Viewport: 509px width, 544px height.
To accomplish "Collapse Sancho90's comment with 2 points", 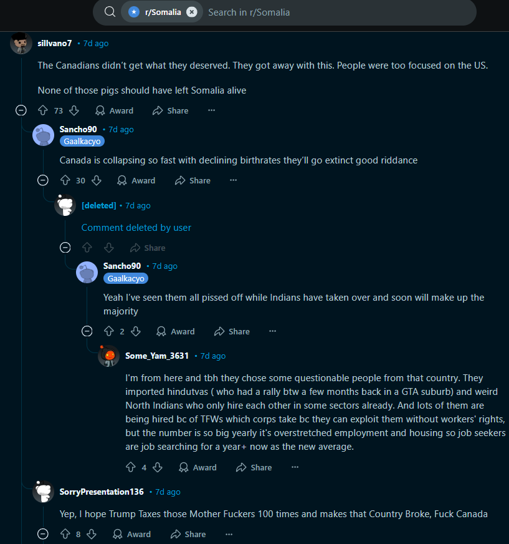I will tap(87, 331).
